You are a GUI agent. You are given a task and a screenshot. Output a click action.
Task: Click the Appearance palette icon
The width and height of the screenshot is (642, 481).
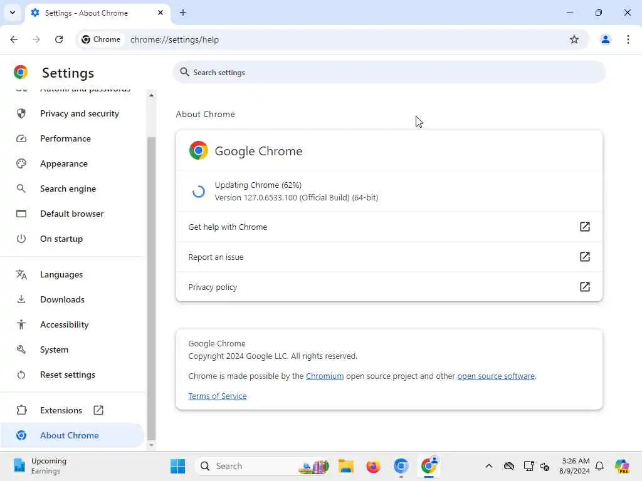[21, 163]
